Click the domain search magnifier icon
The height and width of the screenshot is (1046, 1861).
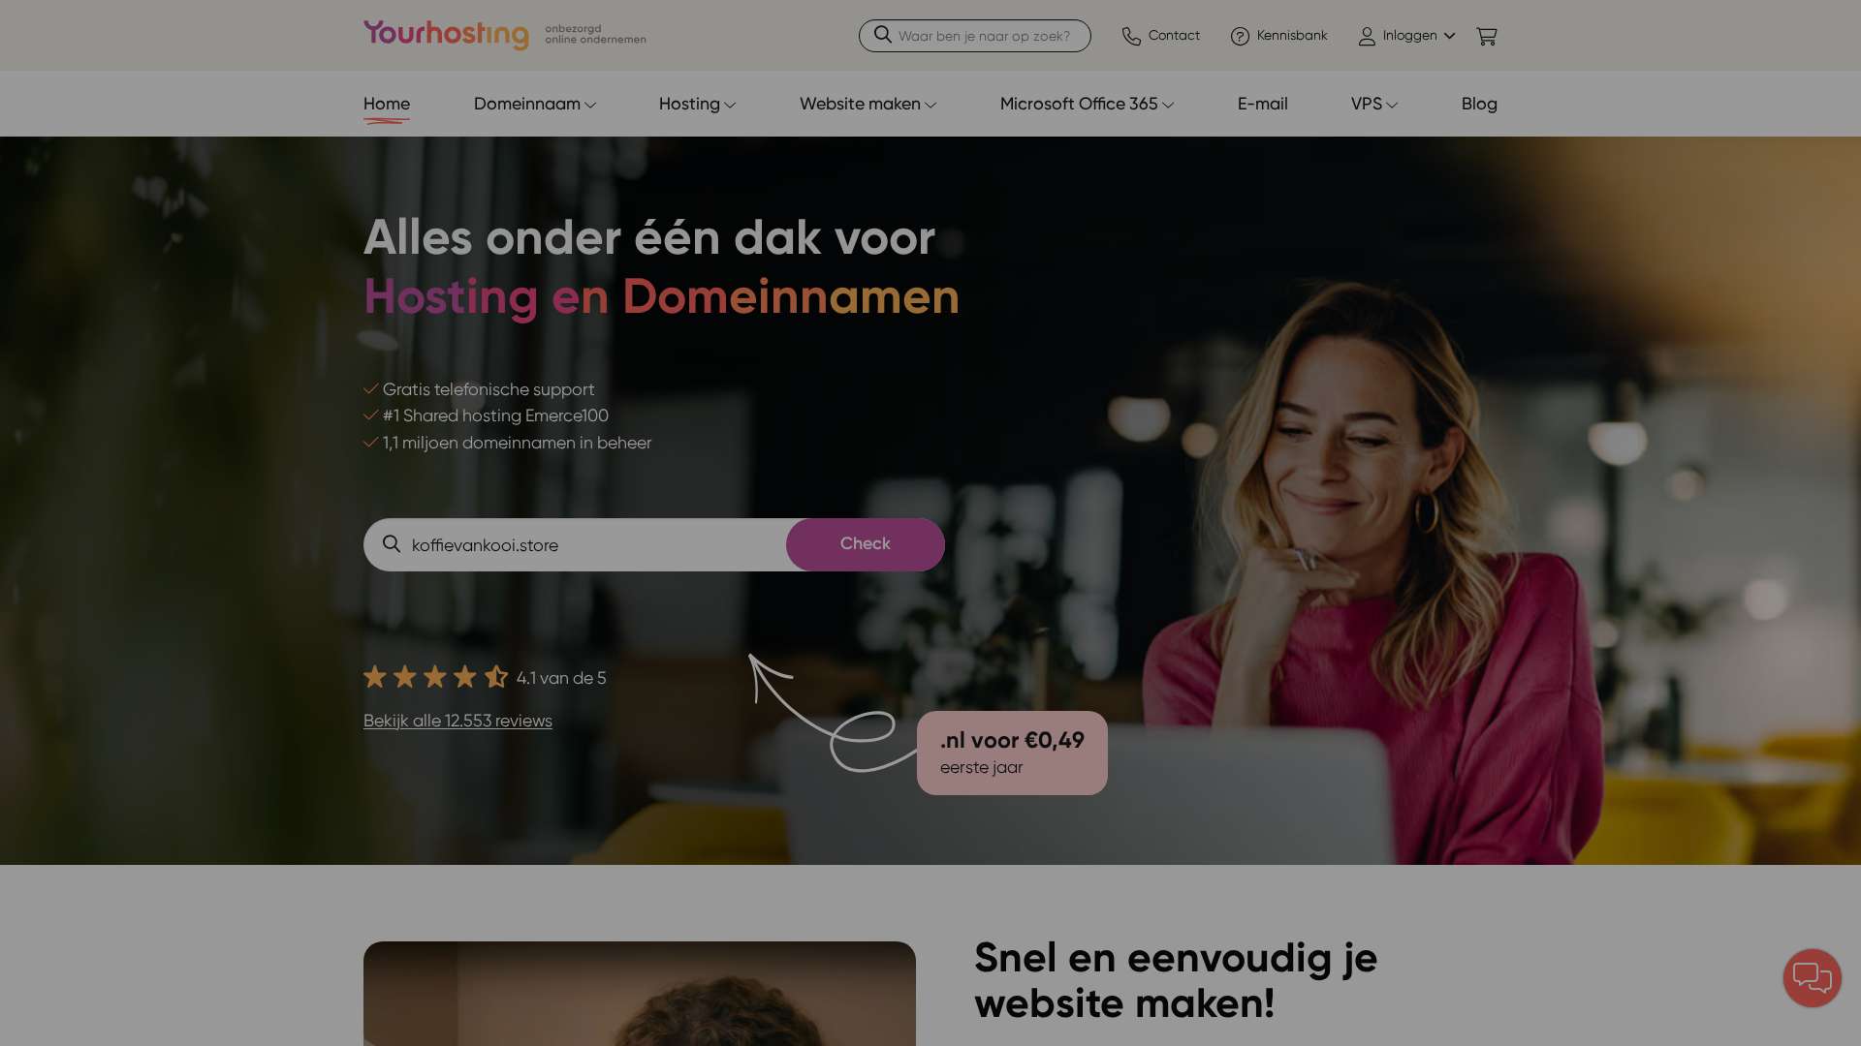point(392,544)
